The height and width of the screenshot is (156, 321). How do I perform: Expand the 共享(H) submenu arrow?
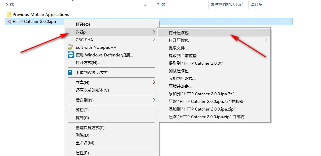pos(154,82)
